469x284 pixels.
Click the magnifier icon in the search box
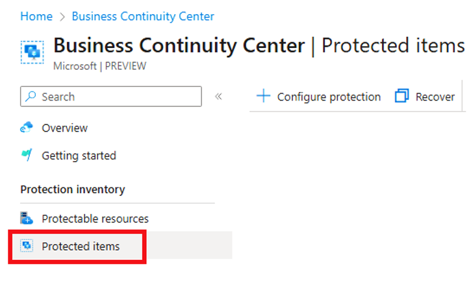[x=31, y=97]
